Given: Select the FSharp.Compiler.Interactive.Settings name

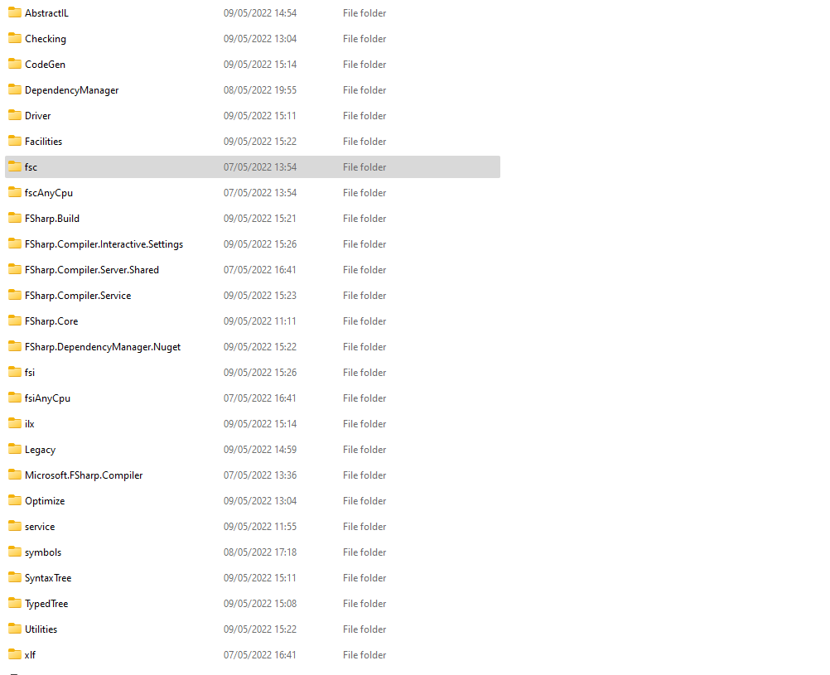Looking at the screenshot, I should pos(104,244).
